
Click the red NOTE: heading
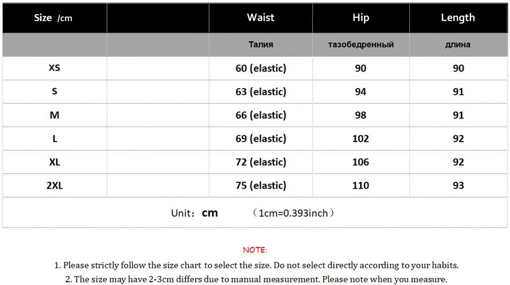click(254, 250)
